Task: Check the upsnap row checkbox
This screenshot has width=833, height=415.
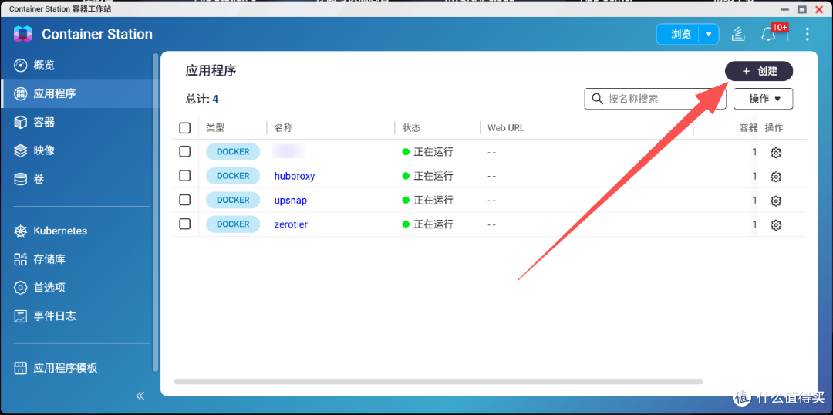Action: 185,200
